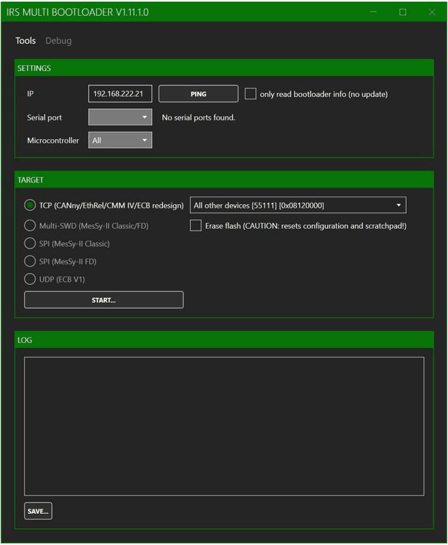This screenshot has width=448, height=545.
Task: Open the Serial port dropdown
Action: point(120,117)
